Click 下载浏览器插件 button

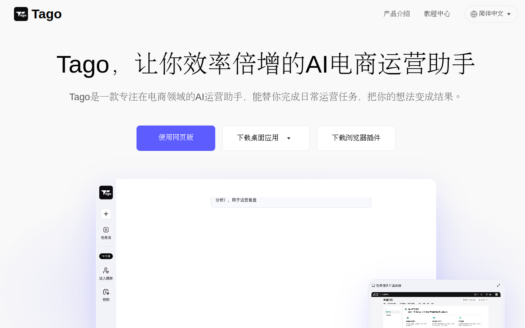pyautogui.click(x=356, y=138)
